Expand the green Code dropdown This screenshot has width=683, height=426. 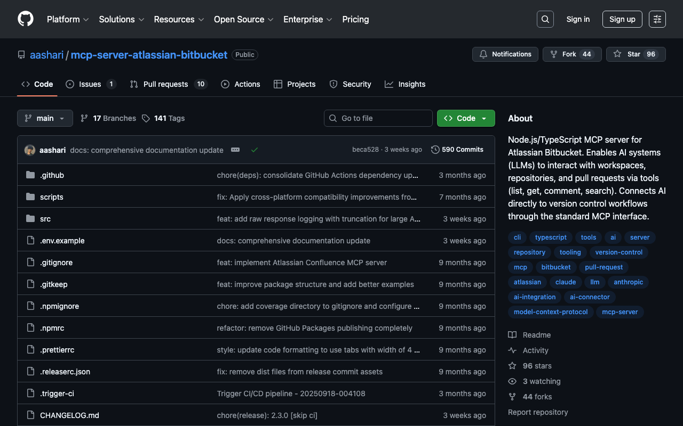pyautogui.click(x=465, y=118)
